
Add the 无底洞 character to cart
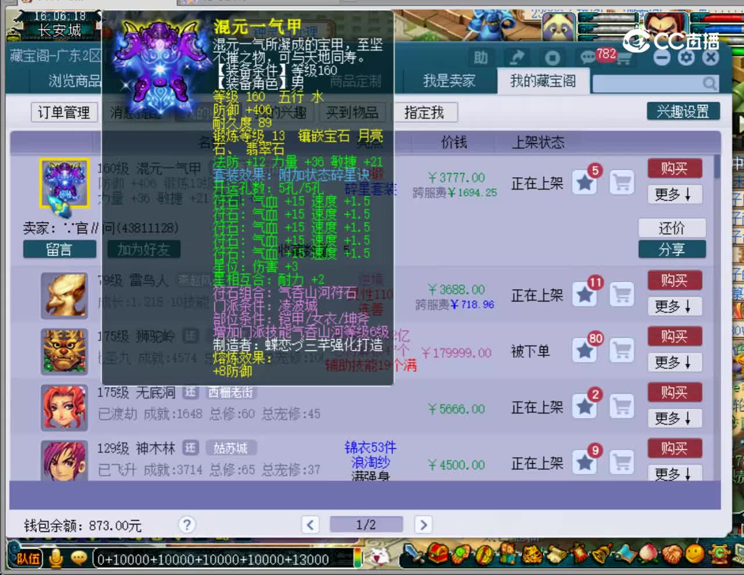[622, 407]
